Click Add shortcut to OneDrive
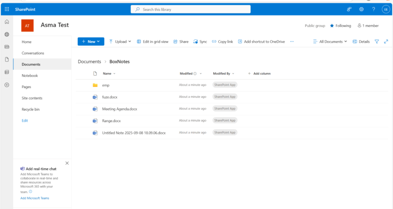Image resolution: width=393 pixels, height=209 pixels. tap(261, 42)
